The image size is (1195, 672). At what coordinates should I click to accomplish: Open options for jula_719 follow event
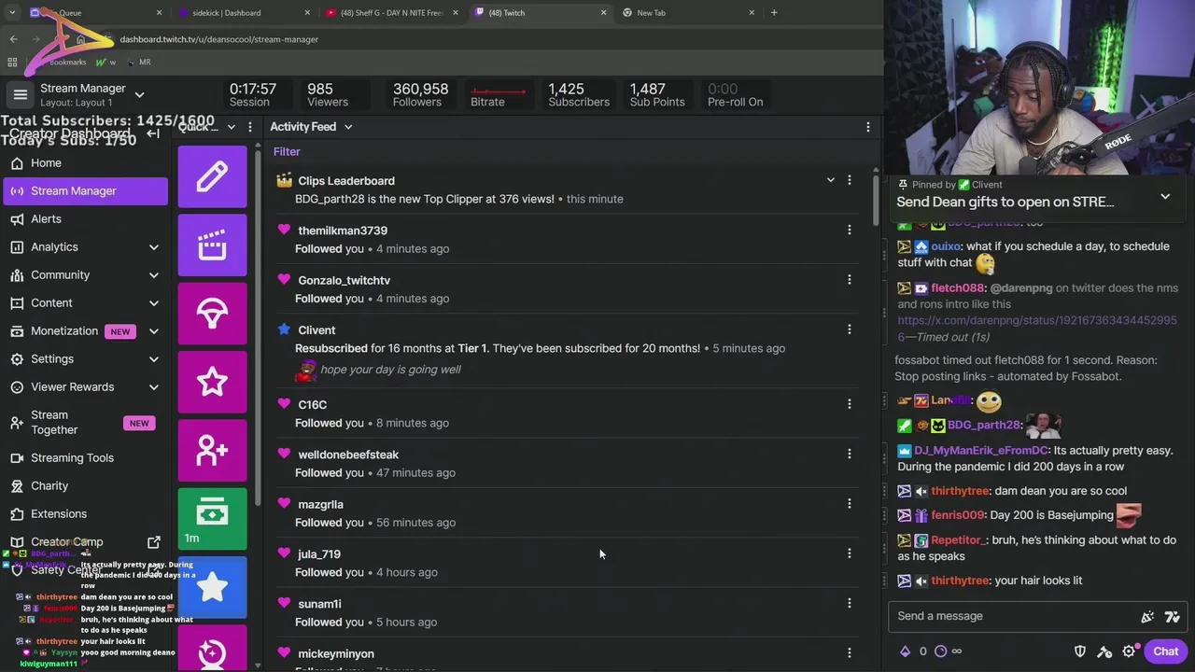(849, 553)
